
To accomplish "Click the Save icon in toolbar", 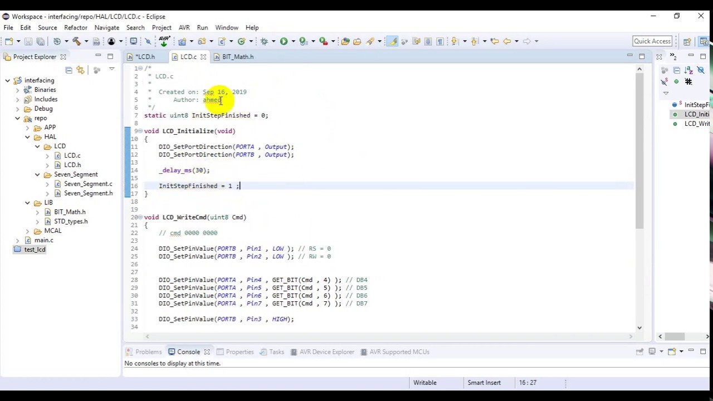I will pos(28,41).
